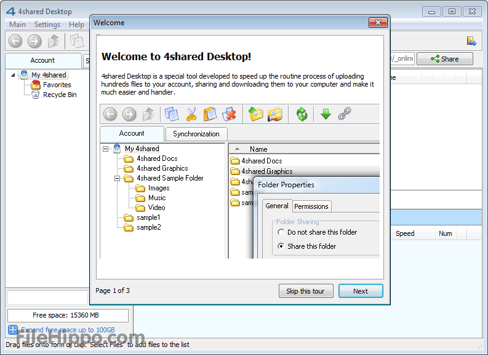Open the Help menu

pos(76,25)
